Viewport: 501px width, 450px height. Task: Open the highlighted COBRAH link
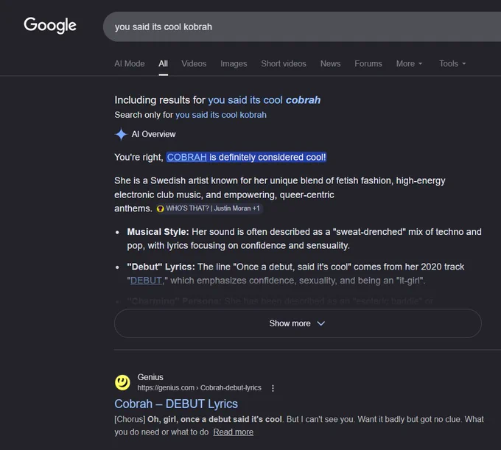tap(186, 157)
